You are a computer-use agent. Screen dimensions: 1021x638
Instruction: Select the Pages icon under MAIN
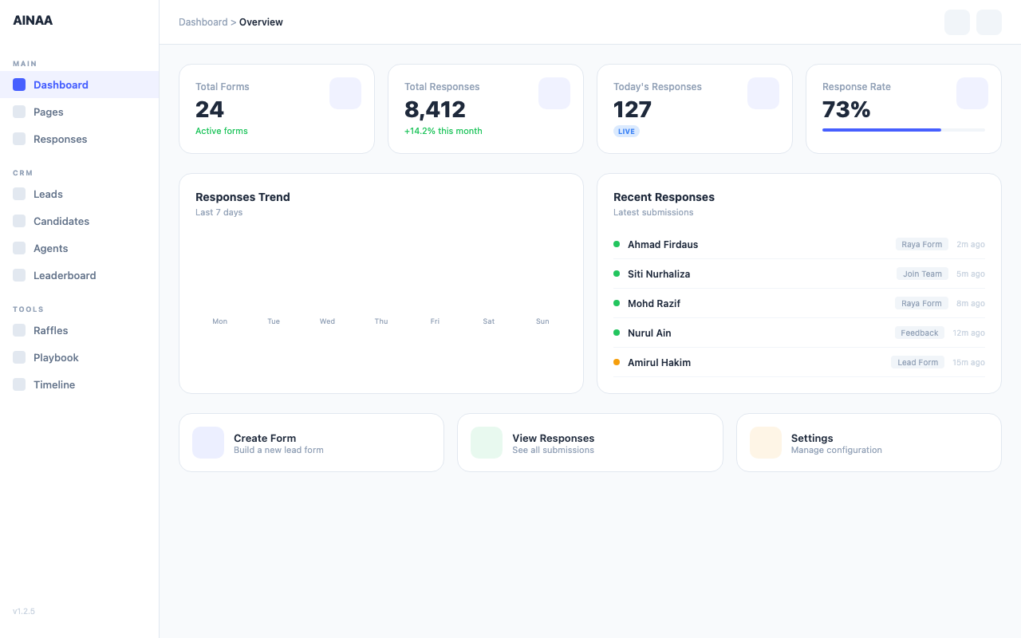coord(18,112)
